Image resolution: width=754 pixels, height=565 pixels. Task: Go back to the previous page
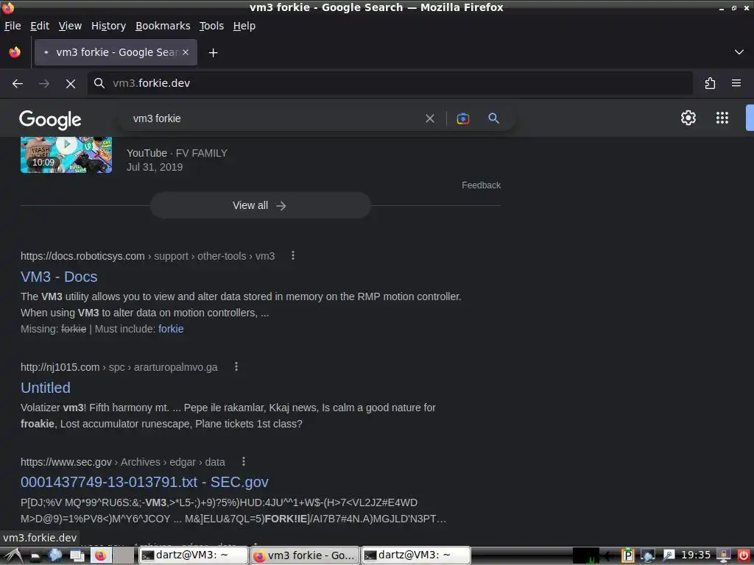pos(18,84)
